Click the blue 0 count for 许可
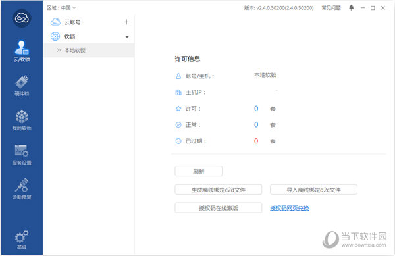Viewport: 395px width, 256px height. (x=256, y=109)
